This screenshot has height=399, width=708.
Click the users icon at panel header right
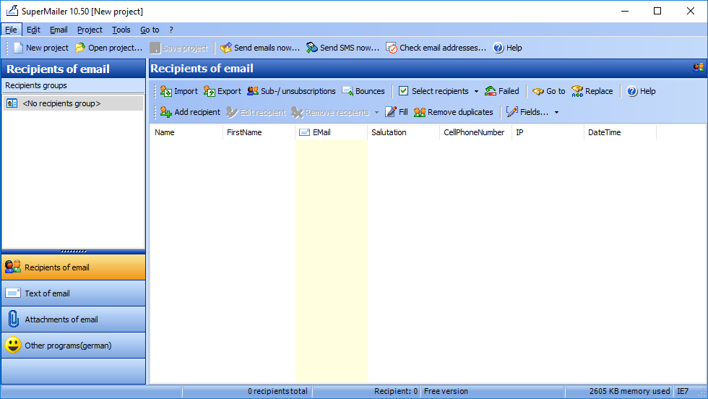tap(698, 68)
